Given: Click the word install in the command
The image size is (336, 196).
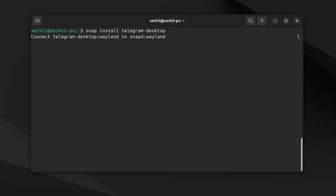Looking at the screenshot, I should 109,31.
